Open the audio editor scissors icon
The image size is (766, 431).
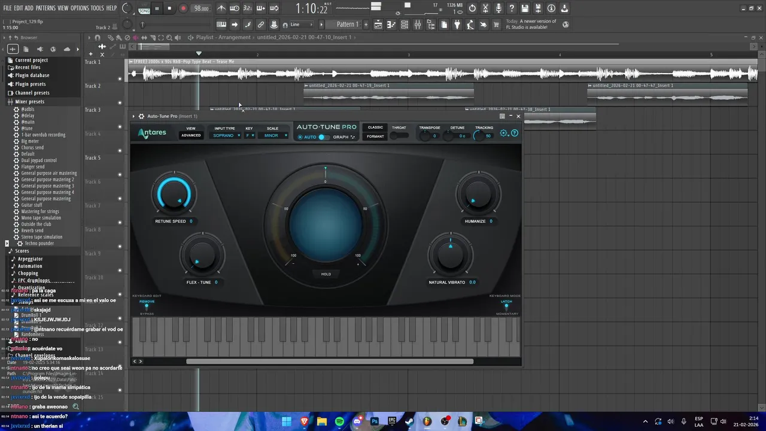click(x=485, y=8)
